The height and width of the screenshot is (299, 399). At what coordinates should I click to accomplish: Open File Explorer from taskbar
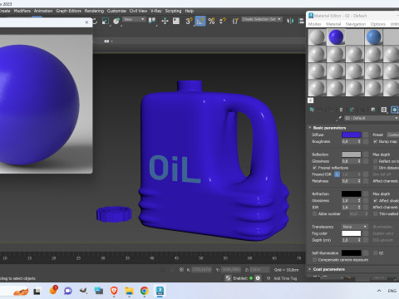tap(129, 291)
